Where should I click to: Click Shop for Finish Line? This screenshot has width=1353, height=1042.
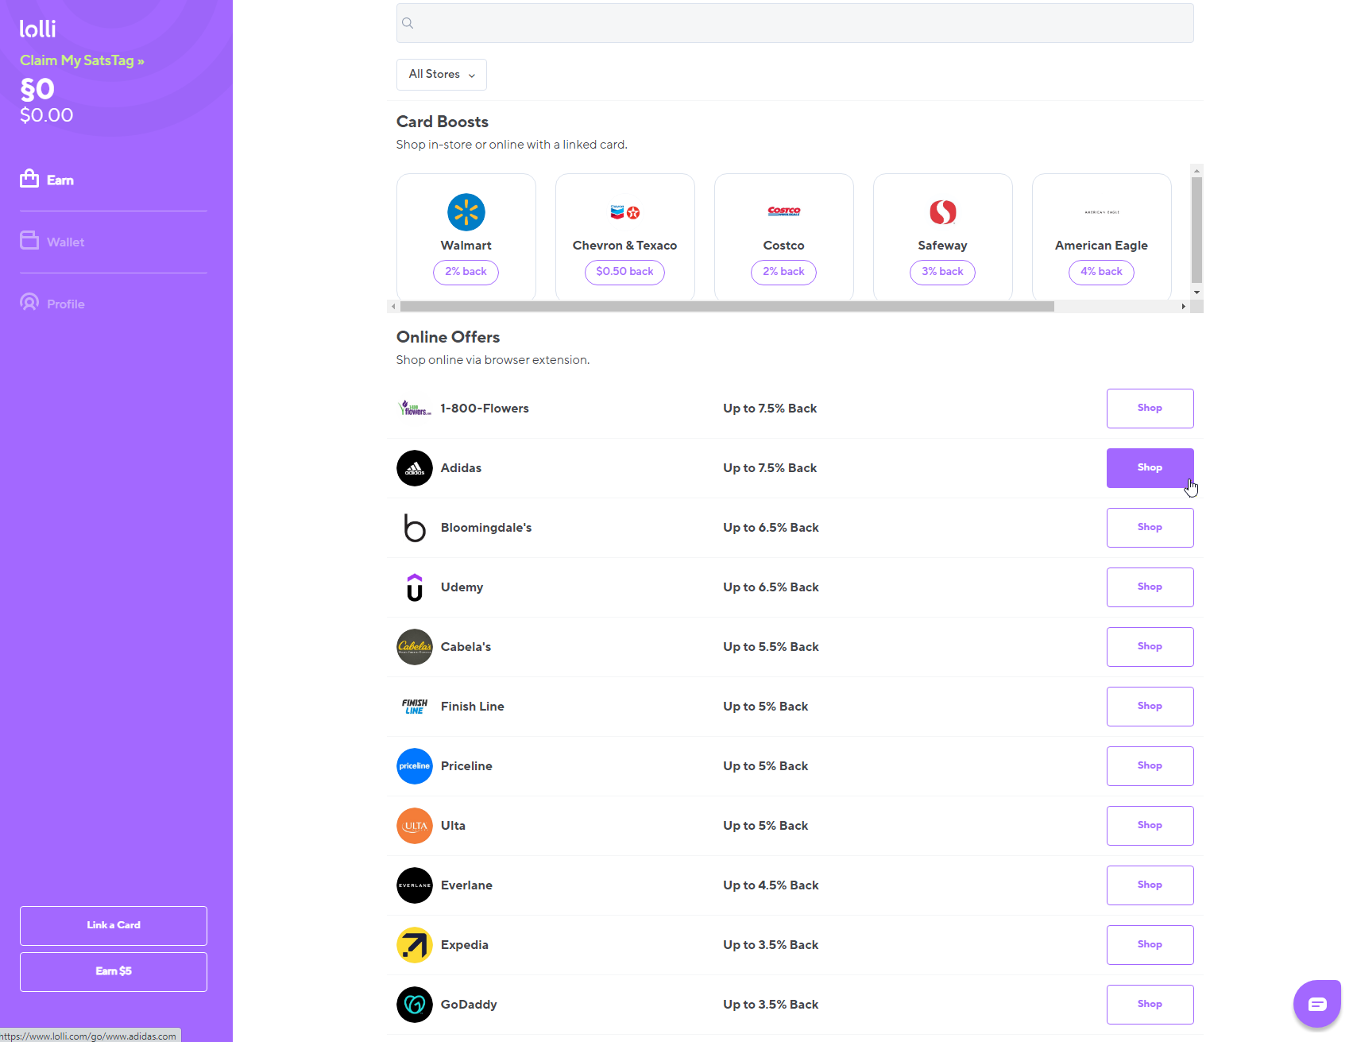[1150, 707]
